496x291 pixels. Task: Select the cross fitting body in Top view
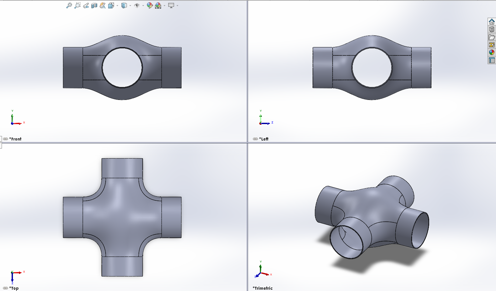pos(122,217)
